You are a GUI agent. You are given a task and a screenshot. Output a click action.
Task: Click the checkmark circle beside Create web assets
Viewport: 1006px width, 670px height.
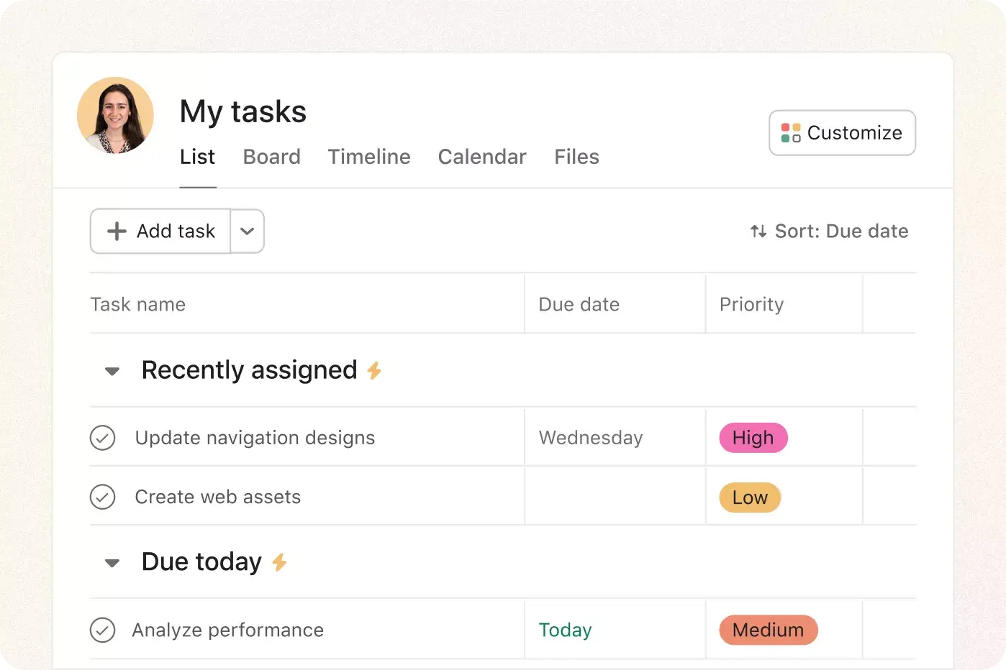click(103, 497)
